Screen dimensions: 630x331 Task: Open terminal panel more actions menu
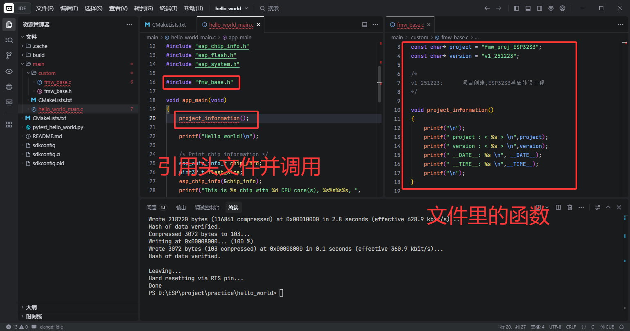click(x=581, y=207)
